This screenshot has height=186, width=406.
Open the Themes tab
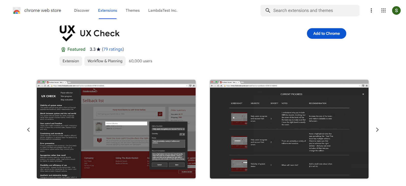(x=132, y=10)
